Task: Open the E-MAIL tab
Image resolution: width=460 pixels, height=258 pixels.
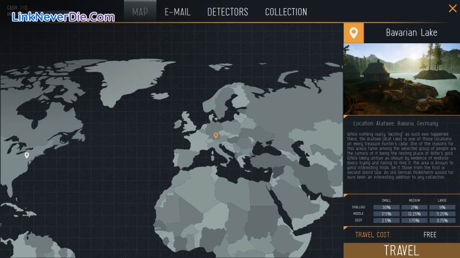Action: (x=178, y=11)
